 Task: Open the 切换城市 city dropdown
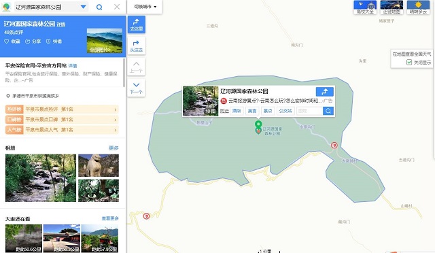click(x=145, y=7)
